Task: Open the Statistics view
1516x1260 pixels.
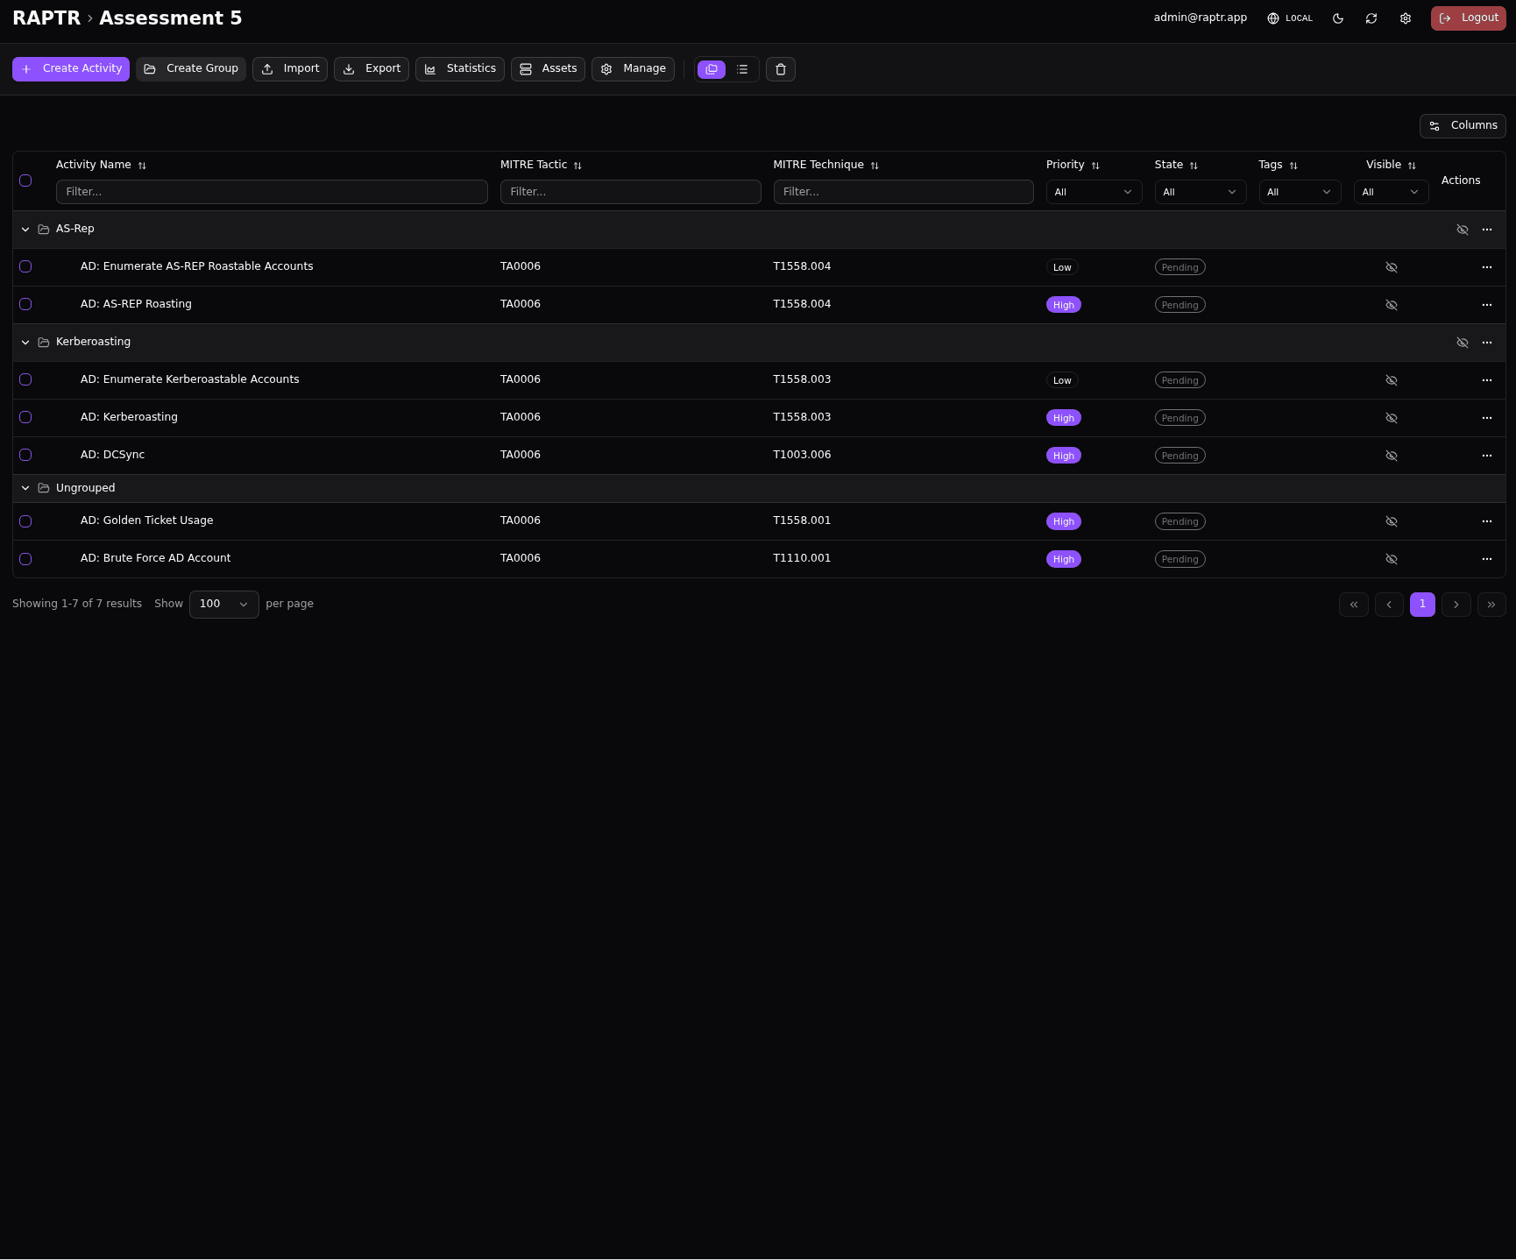Action: point(459,69)
